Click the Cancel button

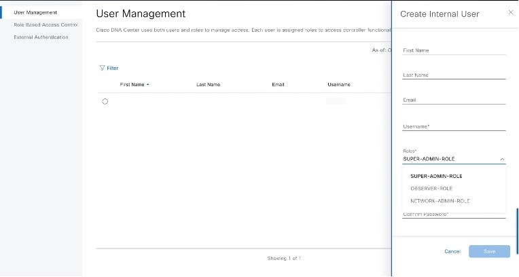[452, 251]
